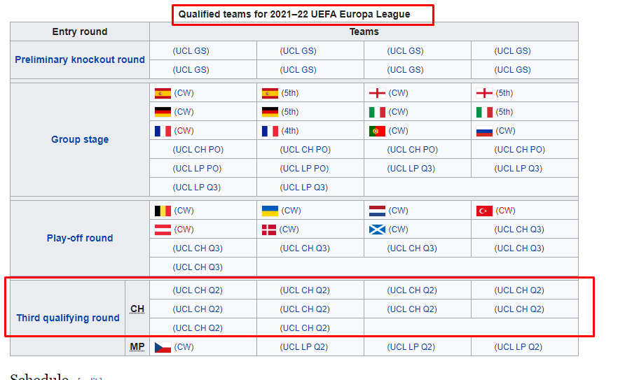Click the Netherlands flag icon
This screenshot has height=380, width=639.
[377, 211]
